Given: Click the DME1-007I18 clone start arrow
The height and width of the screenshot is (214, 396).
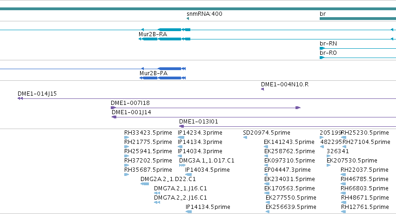Looking at the screenshot, I should pyautogui.click(x=113, y=108).
